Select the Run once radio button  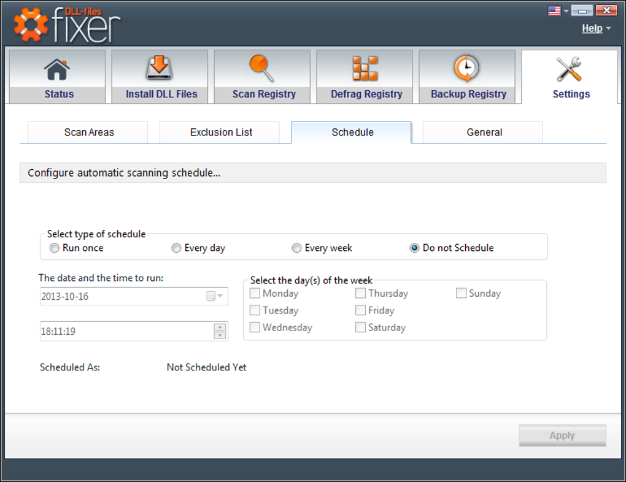[x=55, y=248]
